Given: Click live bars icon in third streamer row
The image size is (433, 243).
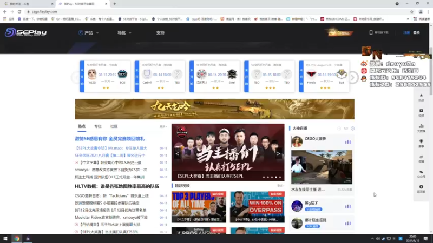Looking at the screenshot, I should [347, 224].
